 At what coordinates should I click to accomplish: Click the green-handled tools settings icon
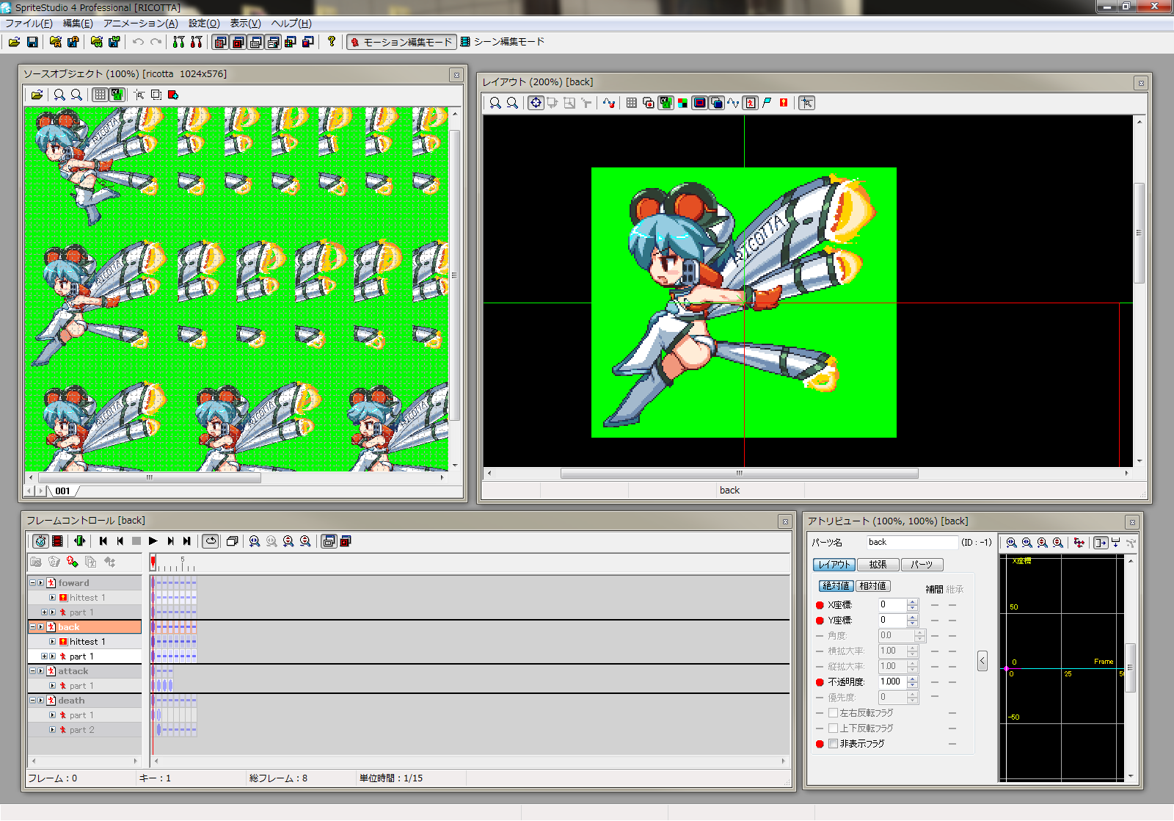(178, 42)
